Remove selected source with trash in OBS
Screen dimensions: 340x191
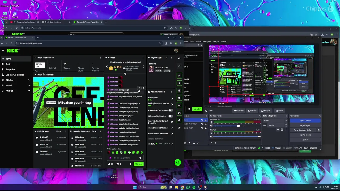click(x=185, y=143)
